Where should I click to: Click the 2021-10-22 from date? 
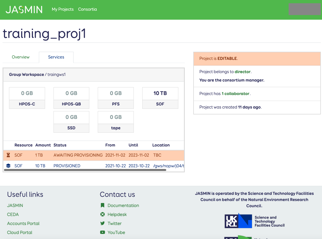click(116, 166)
